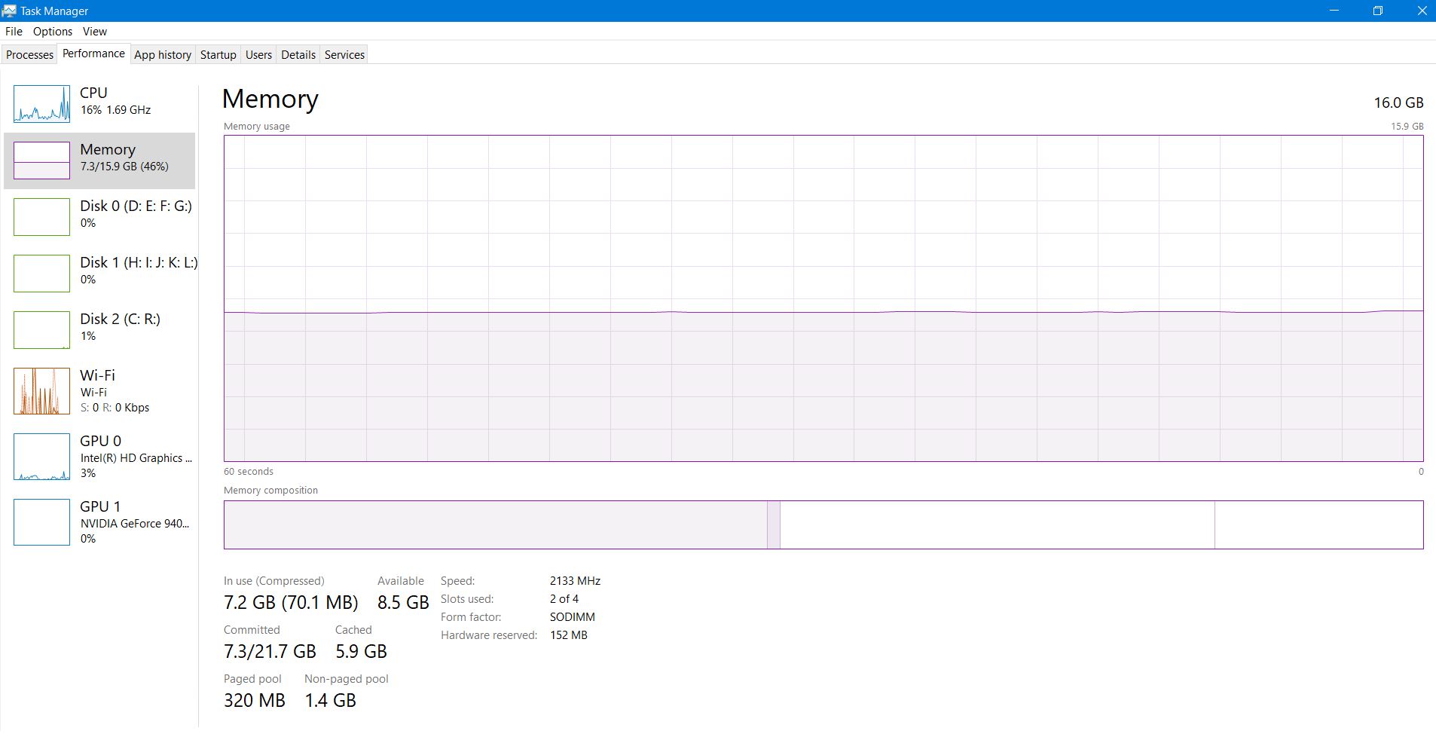Click the Memory usage graph area
The width and height of the screenshot is (1436, 737).
(x=823, y=298)
